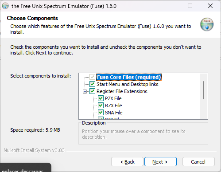
Task: Go to the previous step with Back
Action: [127, 162]
